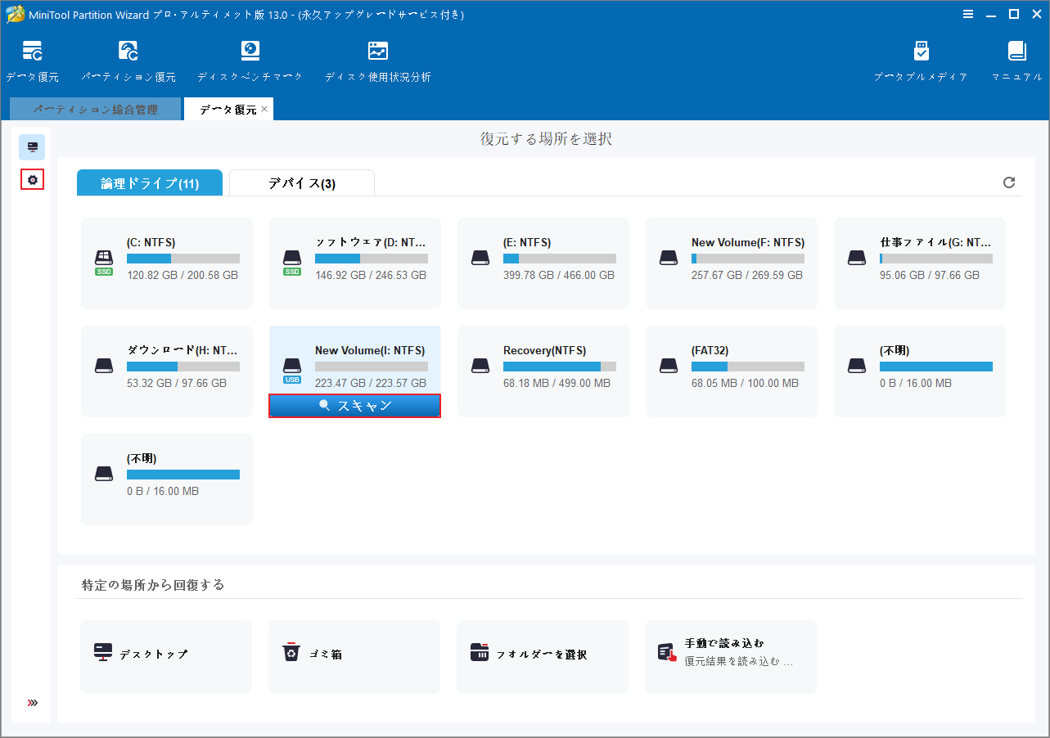Expand the sidebar with the chevron arrows
The width and height of the screenshot is (1050, 738).
(32, 702)
